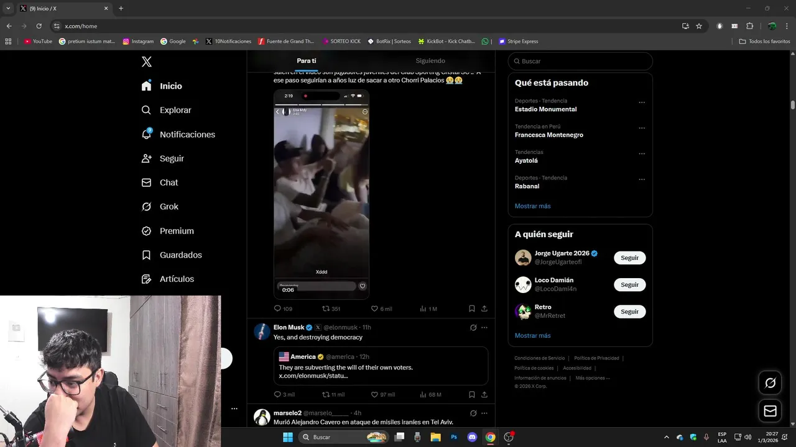This screenshot has width=796, height=447.
Task: Play the video thumbnail in the post
Action: tap(322, 194)
